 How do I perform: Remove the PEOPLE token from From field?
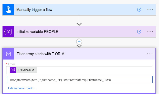point(33,70)
